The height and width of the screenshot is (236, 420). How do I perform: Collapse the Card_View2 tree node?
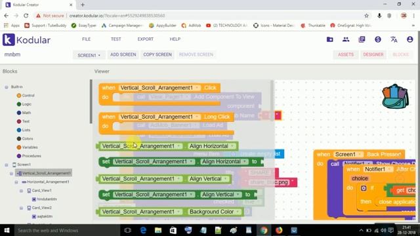(21, 208)
